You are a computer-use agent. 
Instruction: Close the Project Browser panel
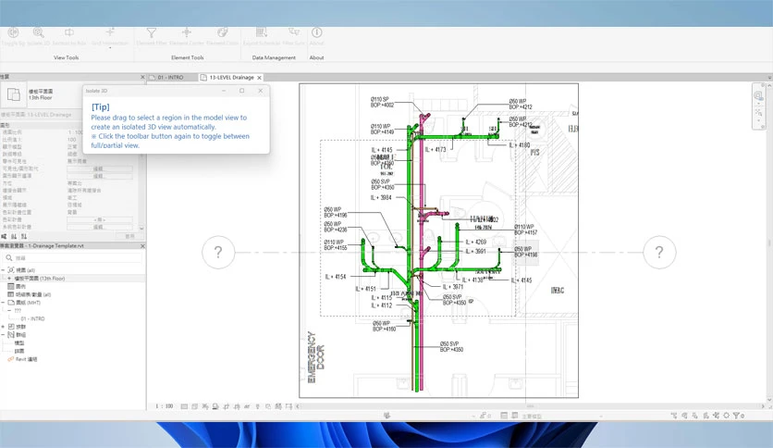[x=142, y=245]
